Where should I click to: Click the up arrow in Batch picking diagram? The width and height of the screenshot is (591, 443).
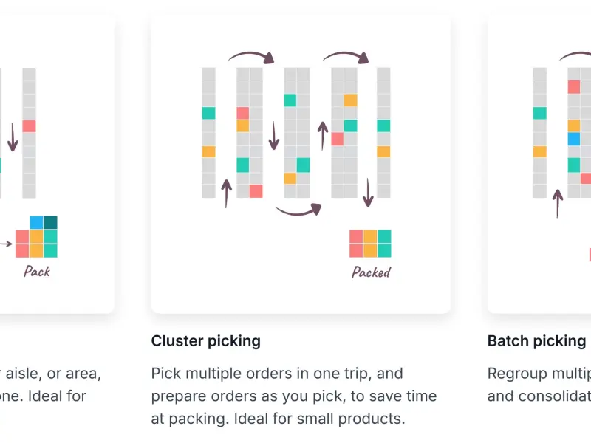coord(558,202)
